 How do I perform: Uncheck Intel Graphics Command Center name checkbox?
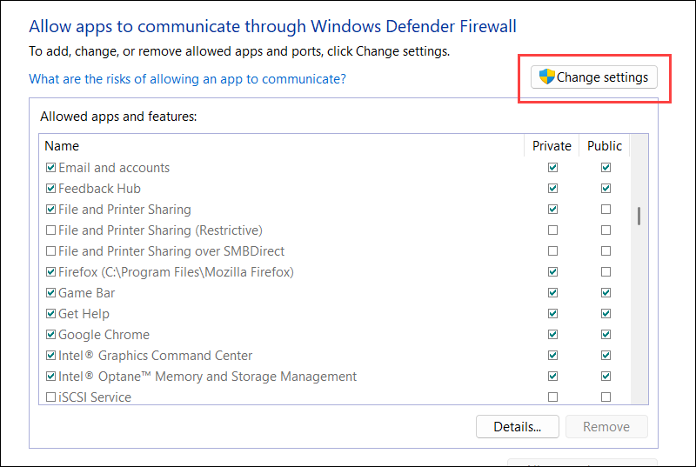click(x=51, y=355)
